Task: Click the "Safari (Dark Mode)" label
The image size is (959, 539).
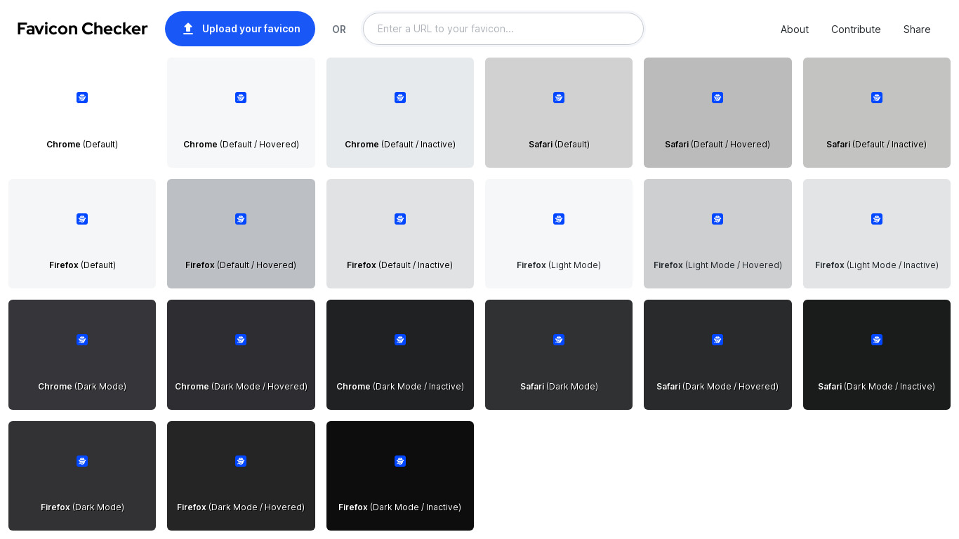Action: (x=559, y=387)
